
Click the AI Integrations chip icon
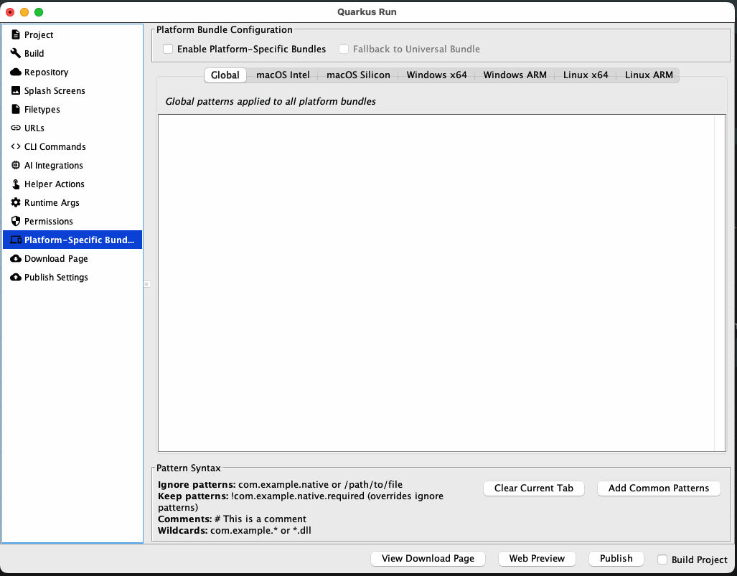tap(16, 165)
